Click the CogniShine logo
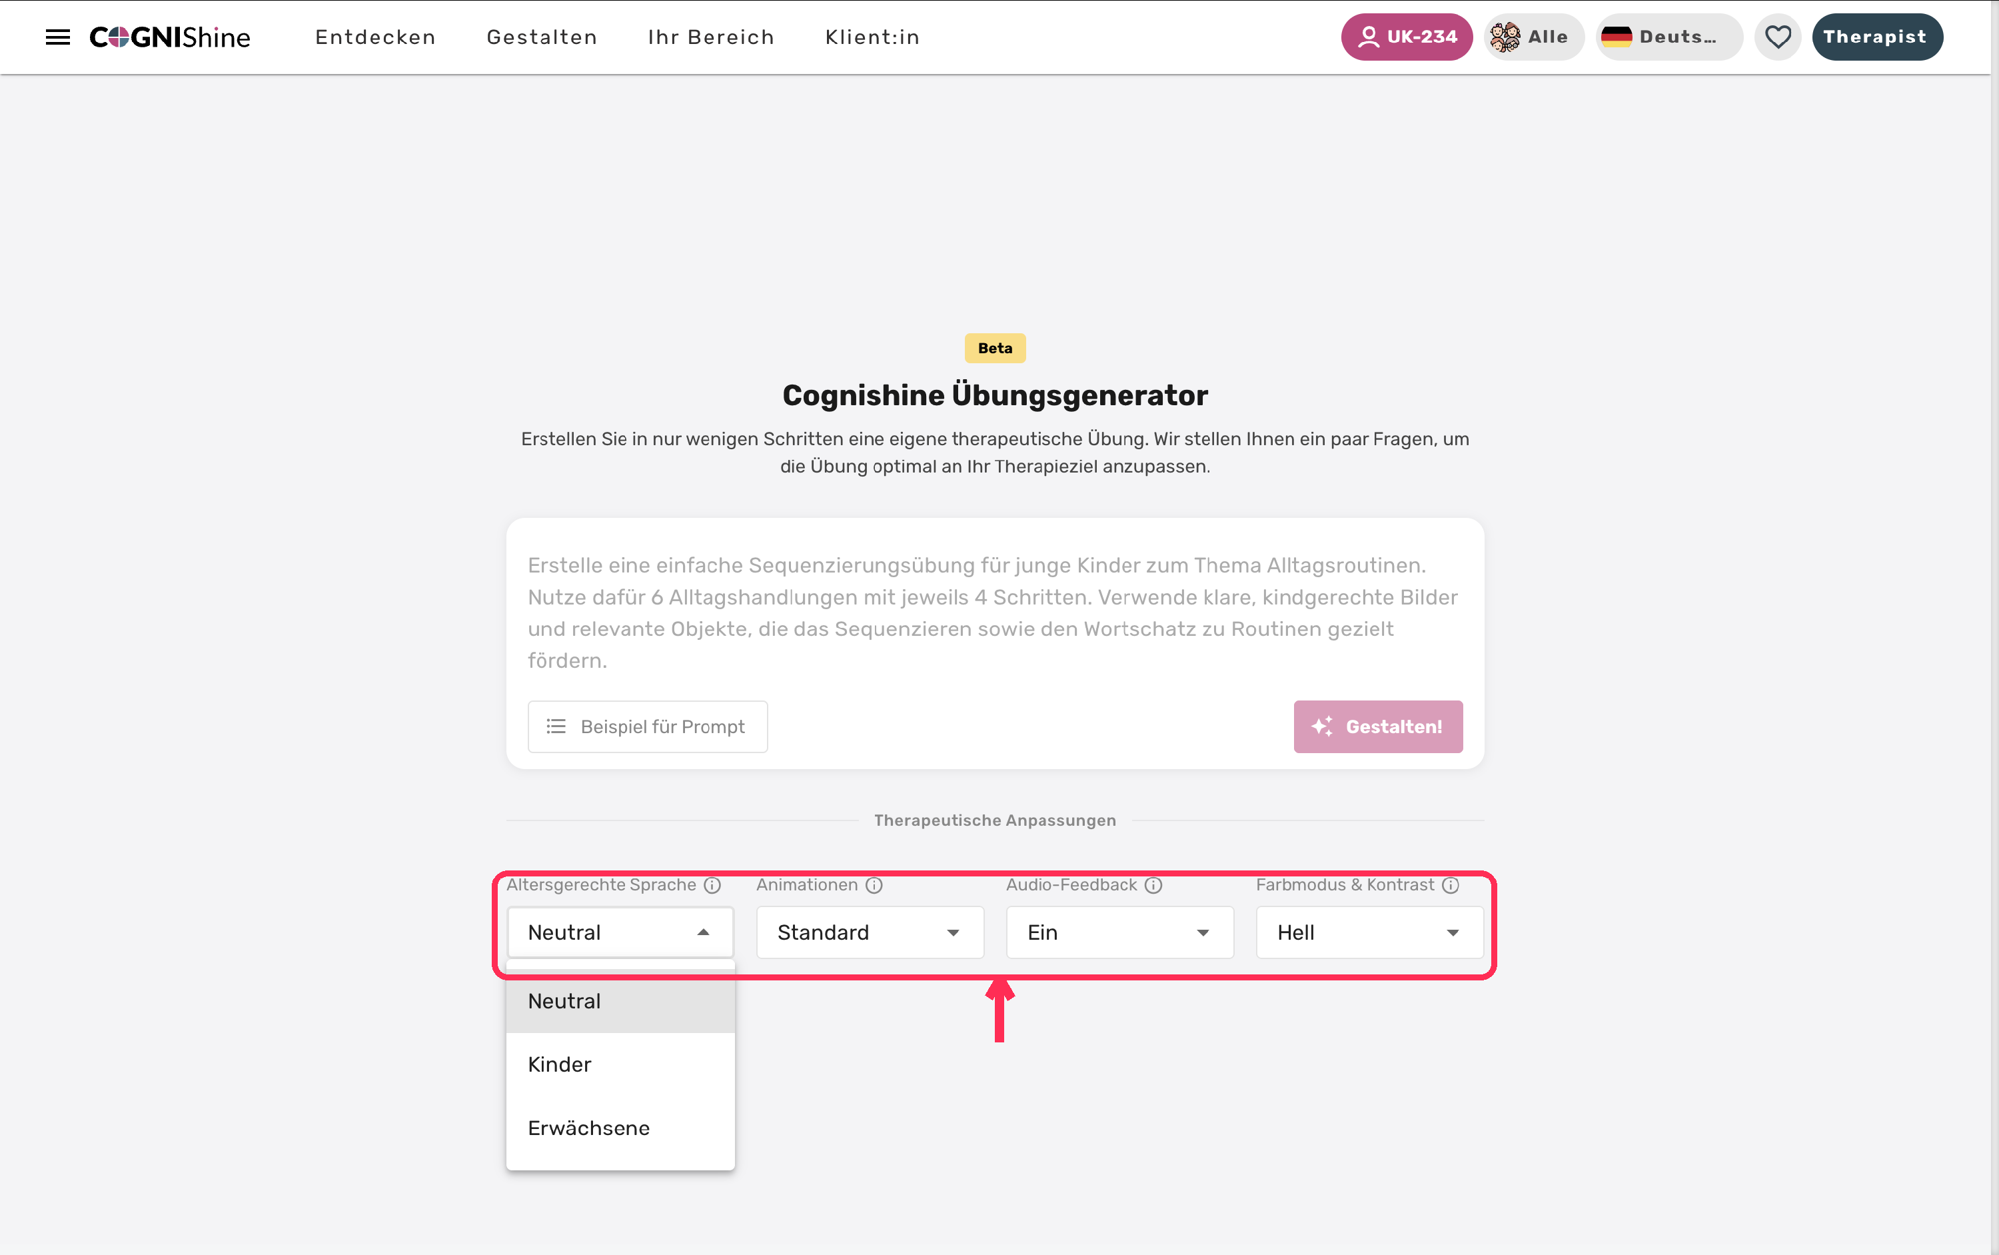The height and width of the screenshot is (1255, 1999). point(170,37)
